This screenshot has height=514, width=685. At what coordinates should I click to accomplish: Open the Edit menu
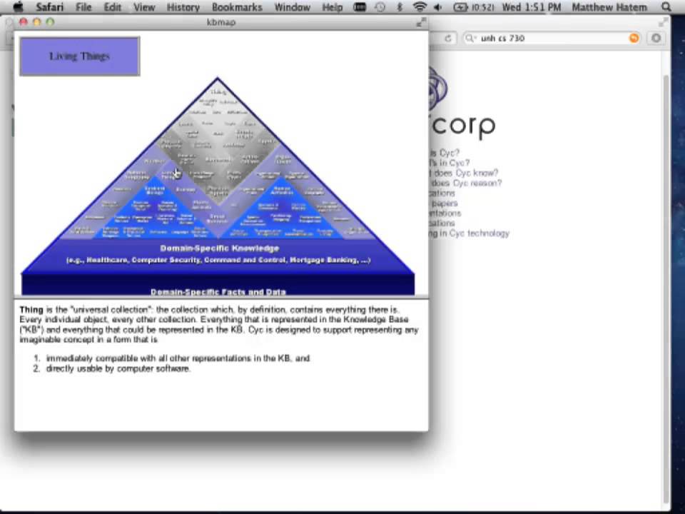coord(112,7)
